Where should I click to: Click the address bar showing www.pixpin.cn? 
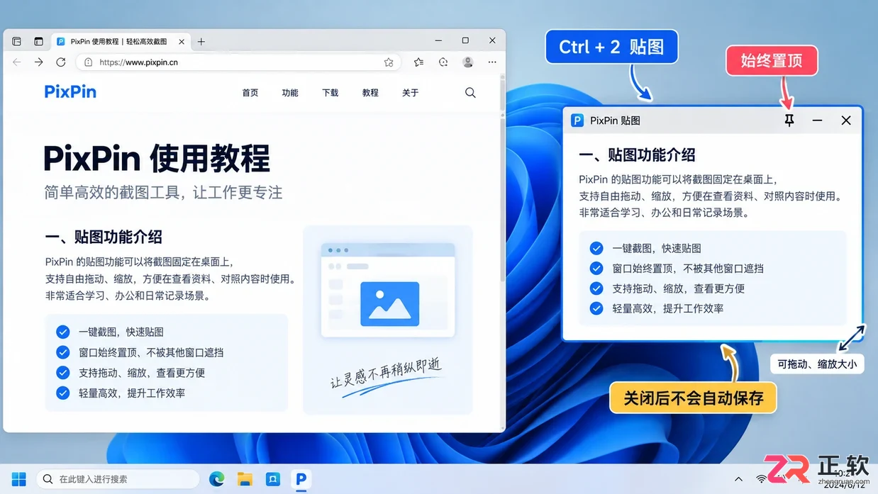tap(240, 62)
